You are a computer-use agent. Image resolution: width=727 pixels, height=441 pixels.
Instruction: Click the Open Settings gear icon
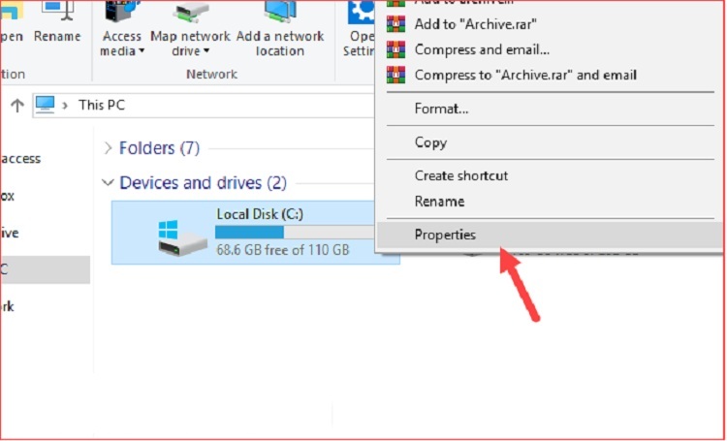[362, 14]
